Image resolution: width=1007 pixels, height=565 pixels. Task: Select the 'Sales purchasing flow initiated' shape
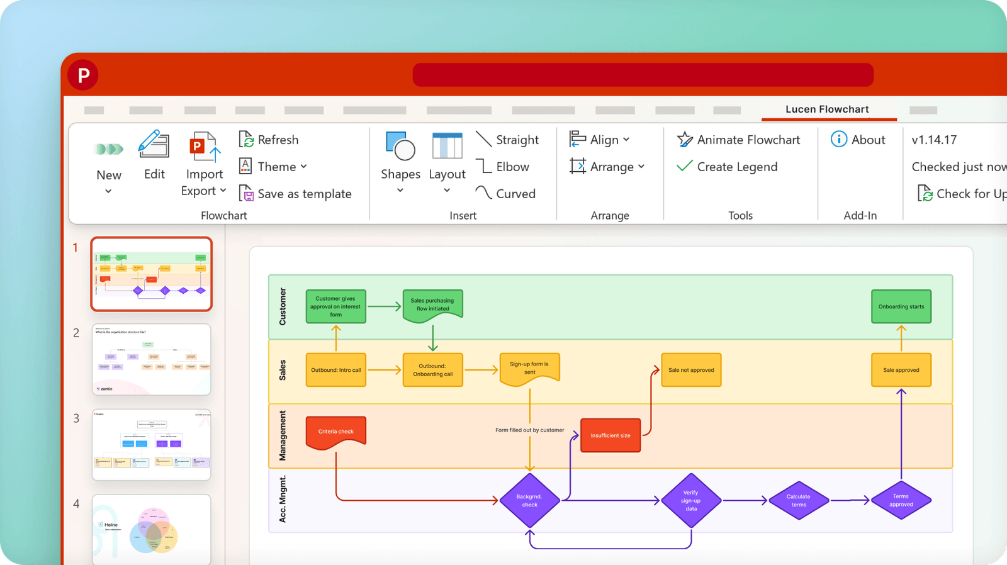[x=433, y=306]
